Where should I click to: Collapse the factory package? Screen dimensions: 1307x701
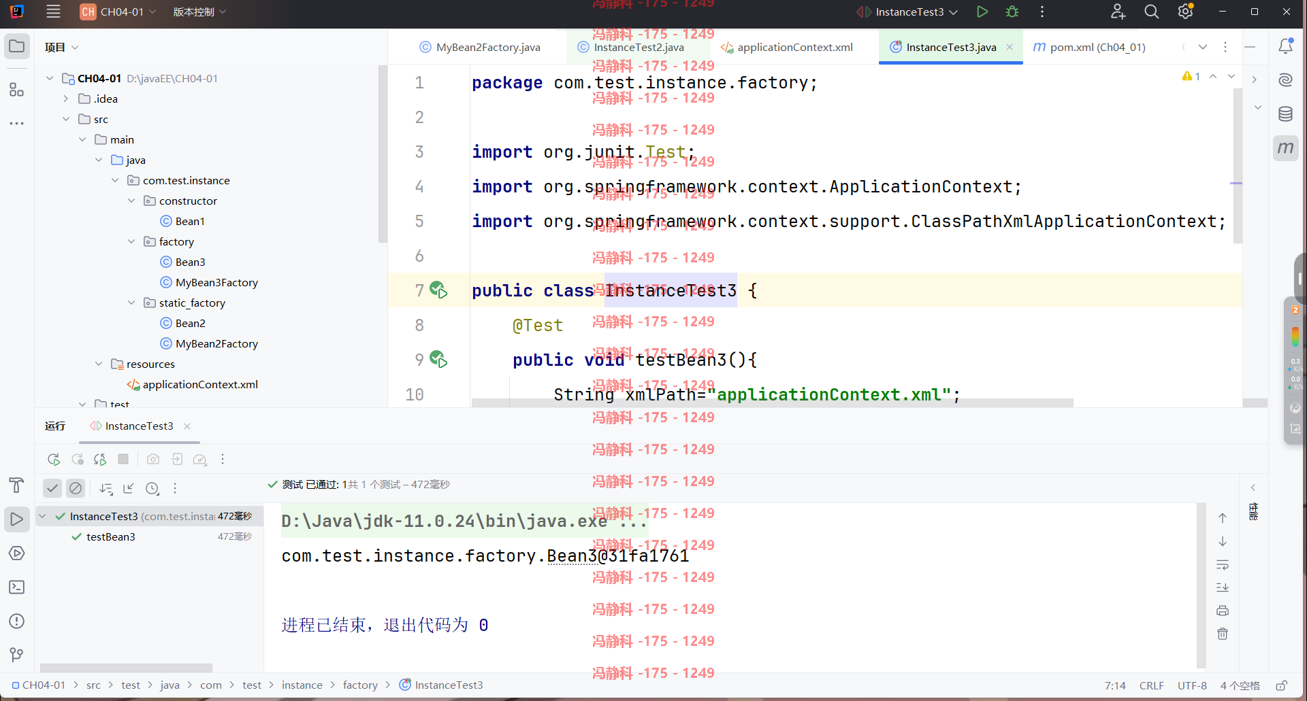tap(131, 241)
